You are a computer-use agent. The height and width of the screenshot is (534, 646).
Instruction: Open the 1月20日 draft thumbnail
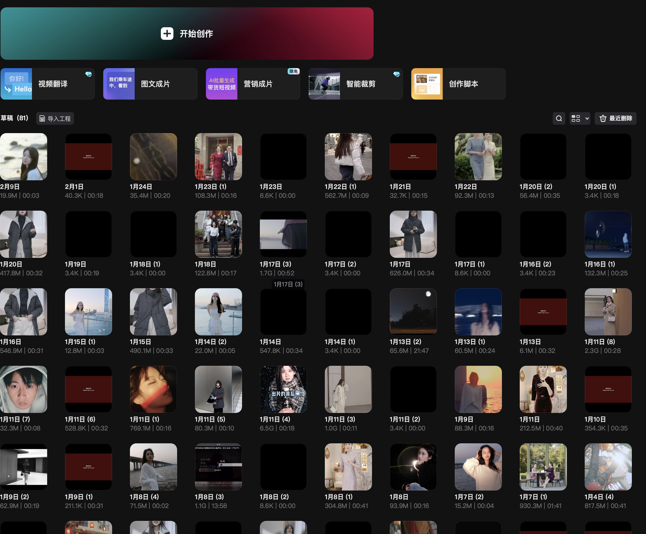point(24,234)
